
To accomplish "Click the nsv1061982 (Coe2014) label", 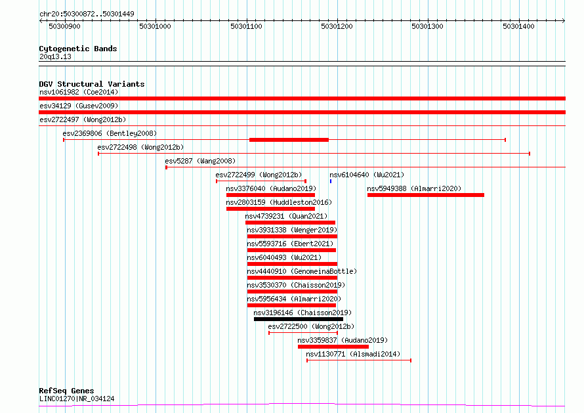I will [x=79, y=92].
